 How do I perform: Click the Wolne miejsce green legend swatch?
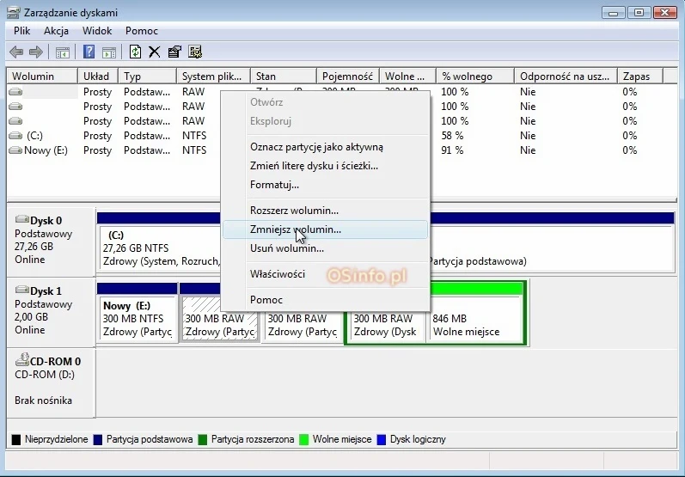(304, 440)
